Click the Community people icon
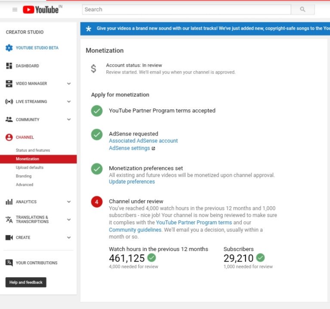The height and width of the screenshot is (309, 330). 9,119
